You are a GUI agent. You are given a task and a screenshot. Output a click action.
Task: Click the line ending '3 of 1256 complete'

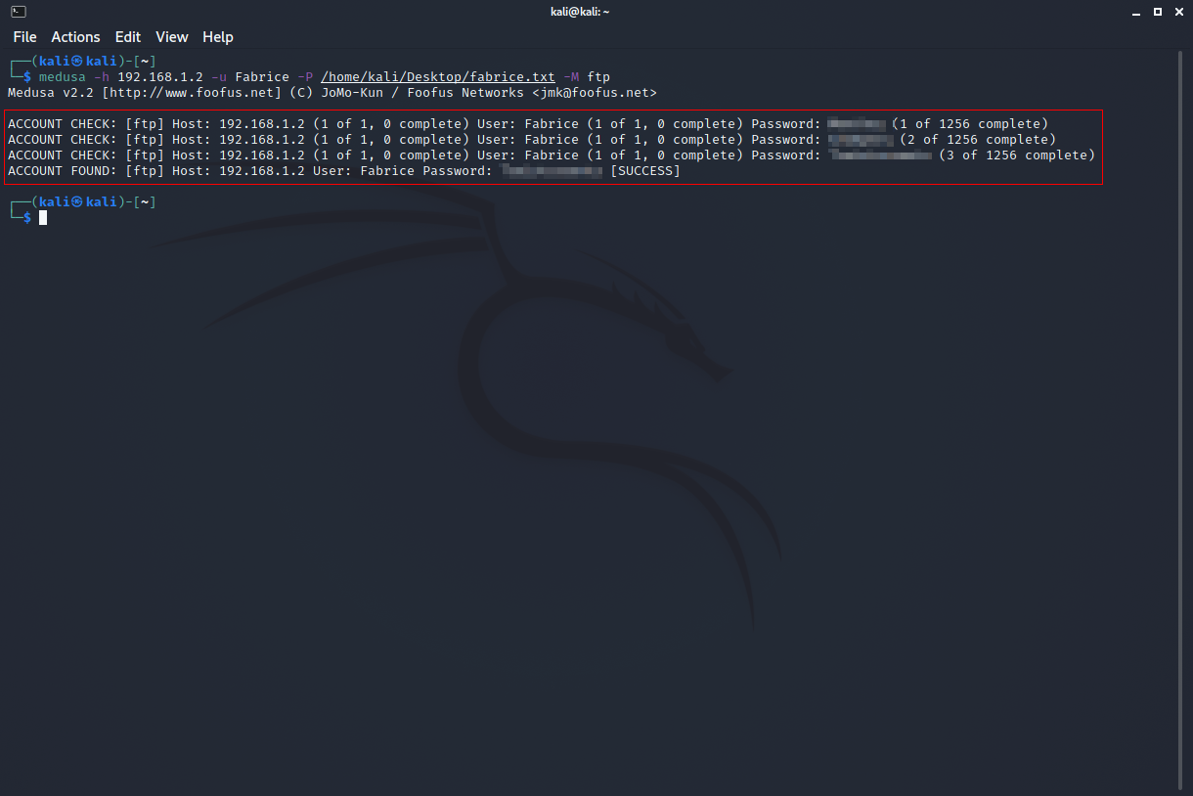pyautogui.click(x=552, y=155)
